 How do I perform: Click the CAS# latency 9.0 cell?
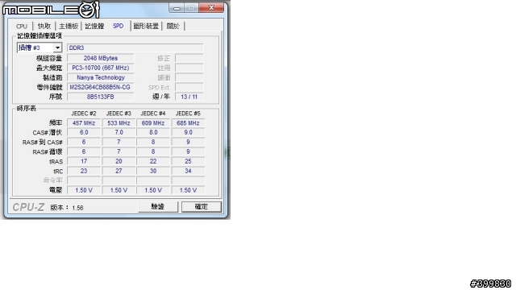(188, 132)
